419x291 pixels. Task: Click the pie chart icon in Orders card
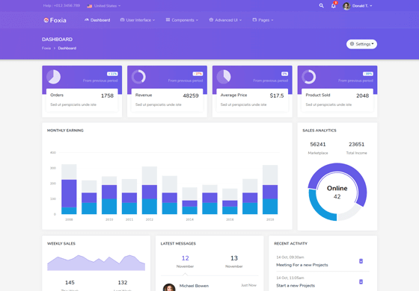[x=54, y=77]
